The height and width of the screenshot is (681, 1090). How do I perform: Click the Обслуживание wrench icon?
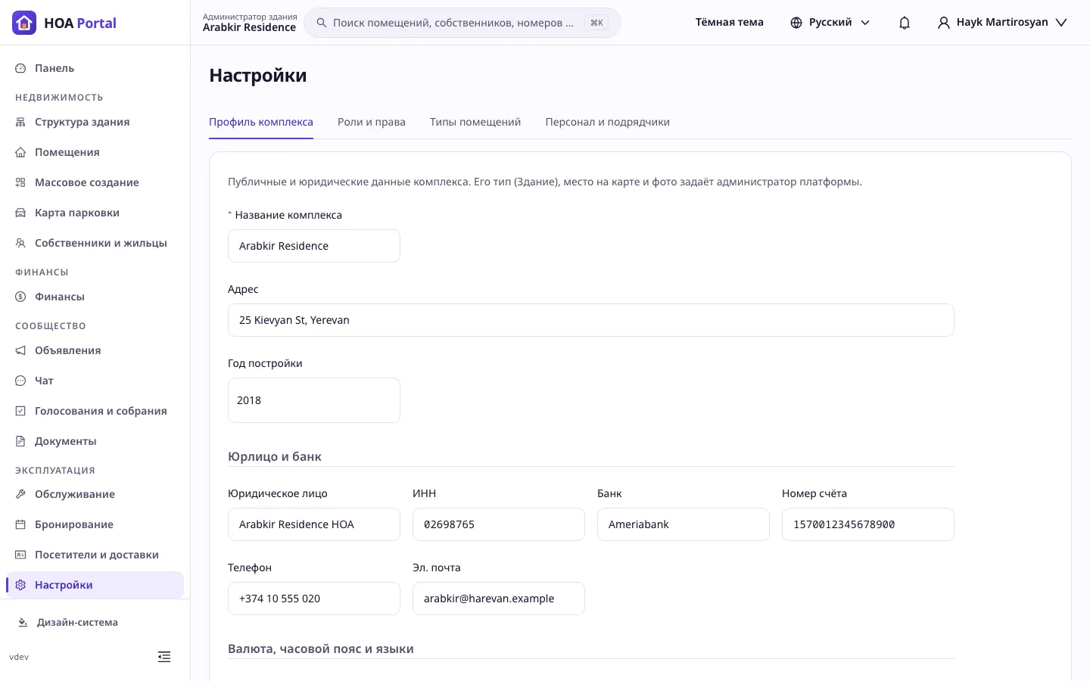point(20,494)
